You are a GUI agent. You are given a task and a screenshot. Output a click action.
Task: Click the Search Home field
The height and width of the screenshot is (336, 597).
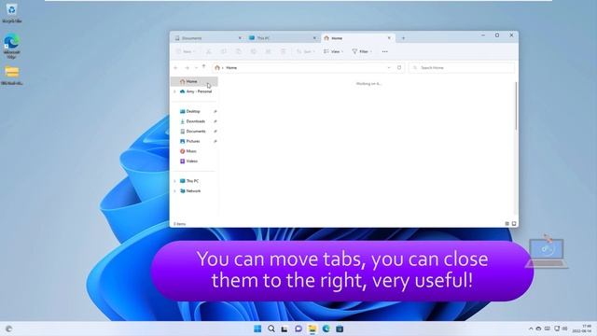coord(462,68)
